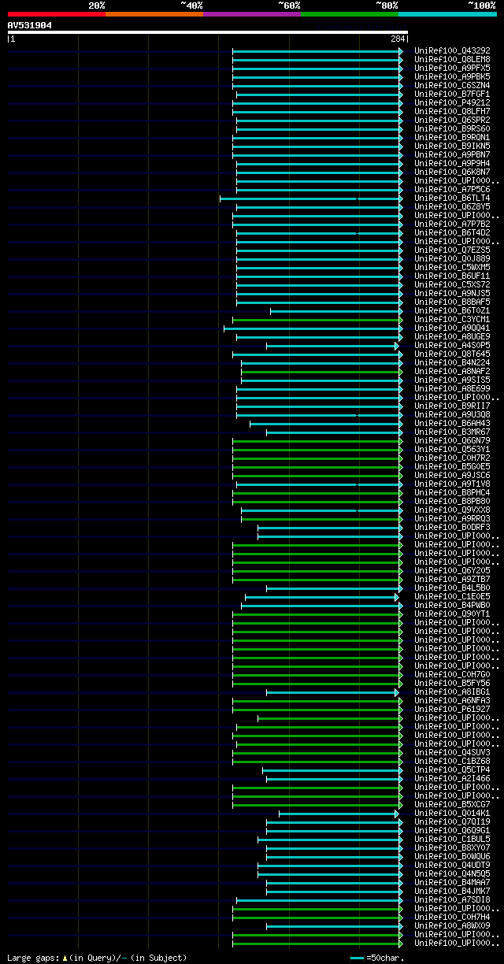
Task: Open hit UniRef100_Q6SPR2
Action: tap(452, 120)
